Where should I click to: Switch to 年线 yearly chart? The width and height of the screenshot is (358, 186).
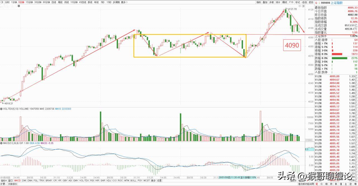coord(96,2)
